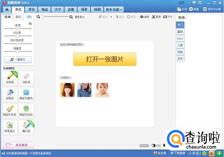Click the zoom level slider handle
Viewport: 224px width, 157px height.
click(43, 17)
